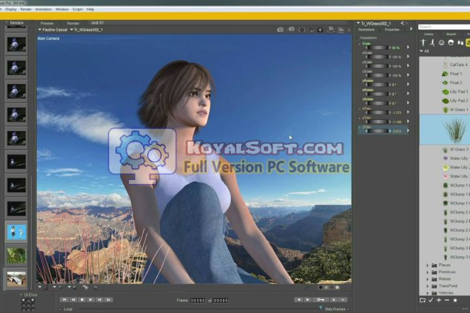Open the Hair category in Library

(x=451, y=43)
